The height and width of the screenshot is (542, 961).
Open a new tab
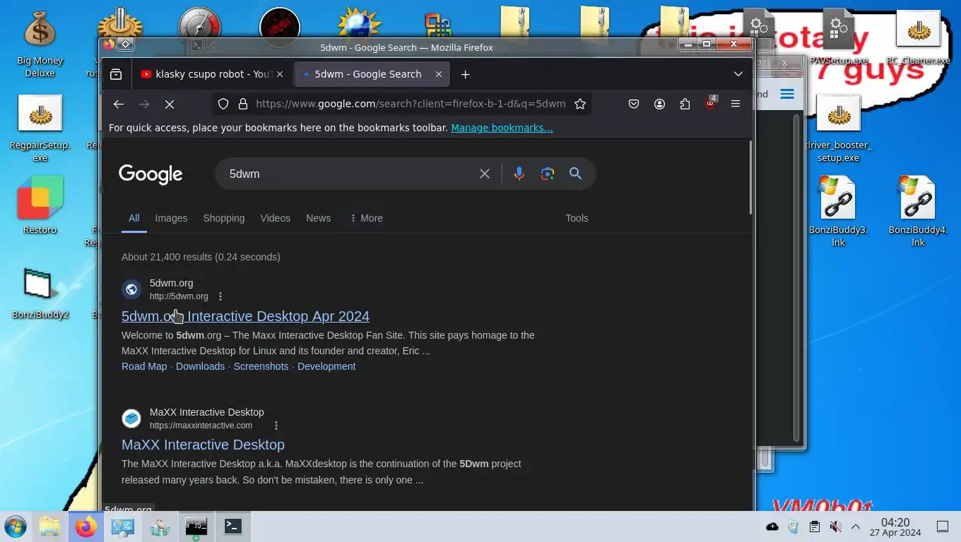[465, 74]
